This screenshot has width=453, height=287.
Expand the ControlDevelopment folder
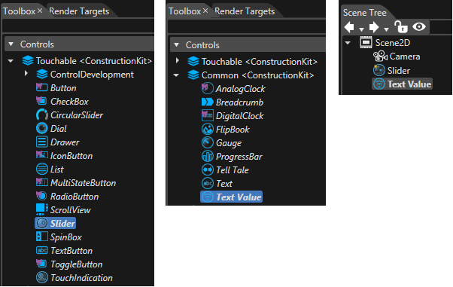pyautogui.click(x=26, y=74)
